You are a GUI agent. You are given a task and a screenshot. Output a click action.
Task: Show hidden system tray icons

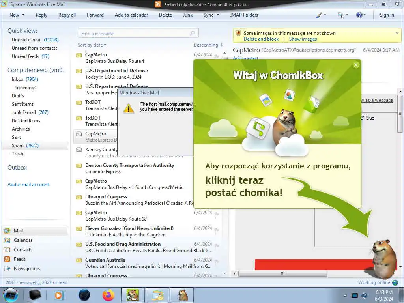(x=345, y=296)
